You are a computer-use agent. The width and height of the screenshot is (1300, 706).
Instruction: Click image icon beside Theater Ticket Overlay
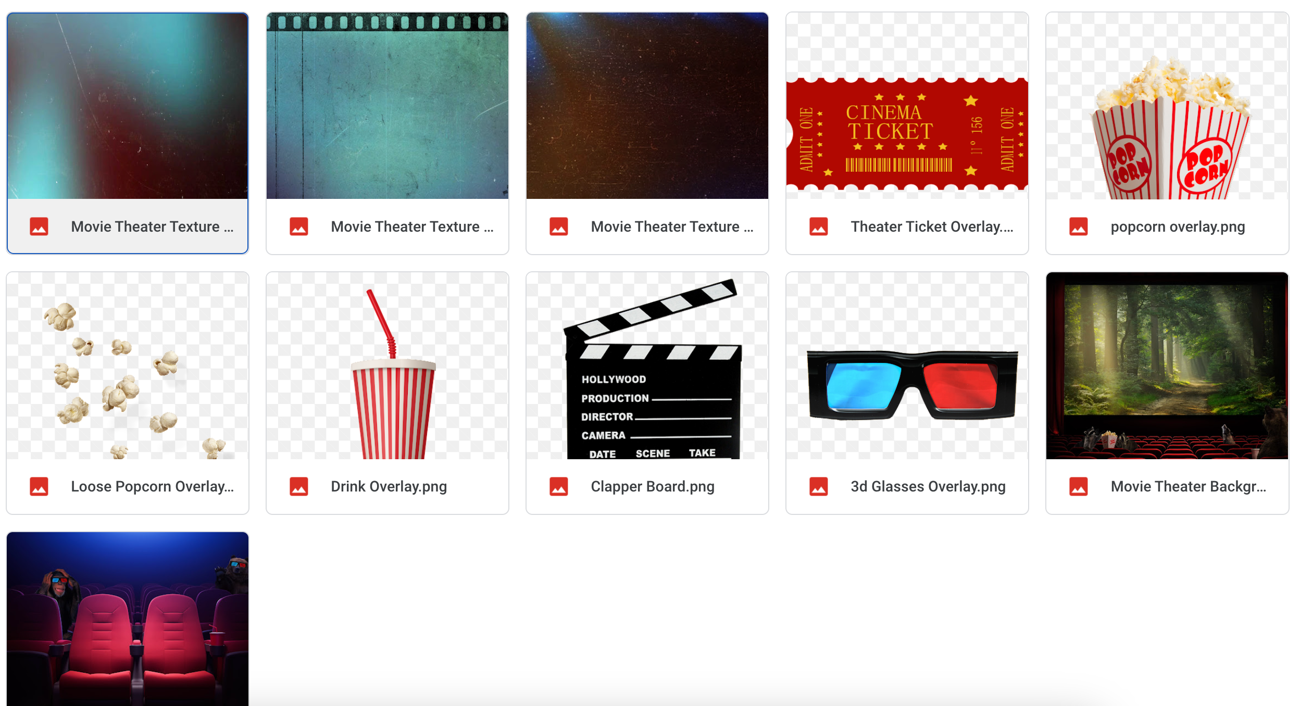[x=819, y=226]
